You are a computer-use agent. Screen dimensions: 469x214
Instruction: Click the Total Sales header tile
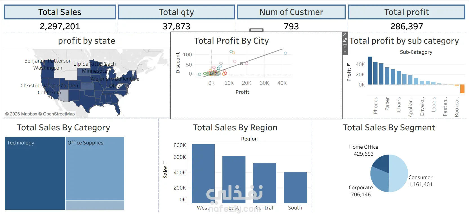(60, 12)
